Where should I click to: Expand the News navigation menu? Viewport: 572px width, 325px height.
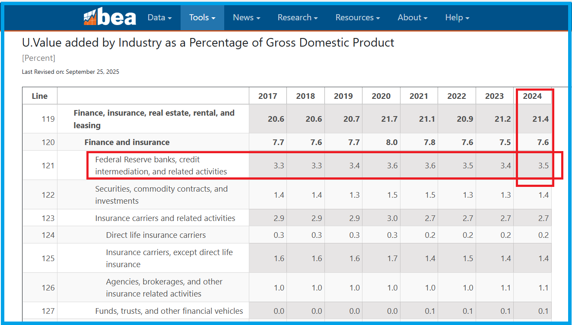(246, 18)
